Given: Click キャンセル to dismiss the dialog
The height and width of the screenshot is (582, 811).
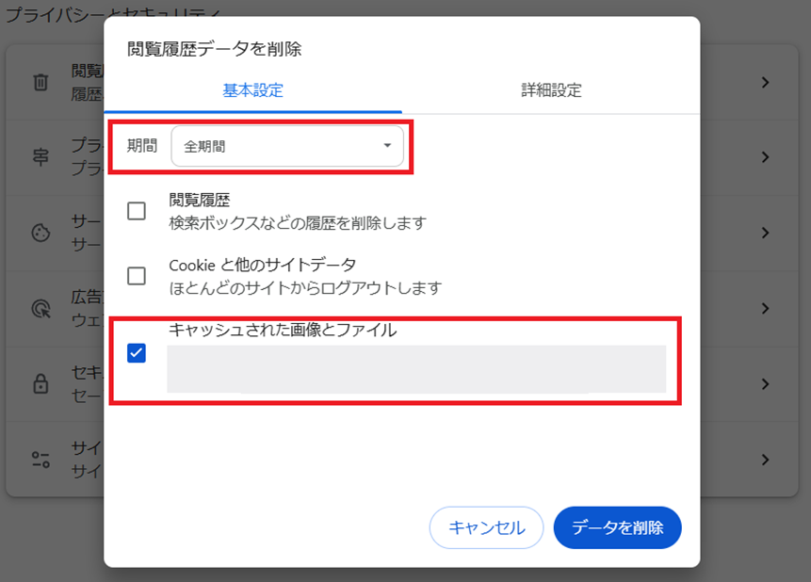Looking at the screenshot, I should (x=486, y=527).
